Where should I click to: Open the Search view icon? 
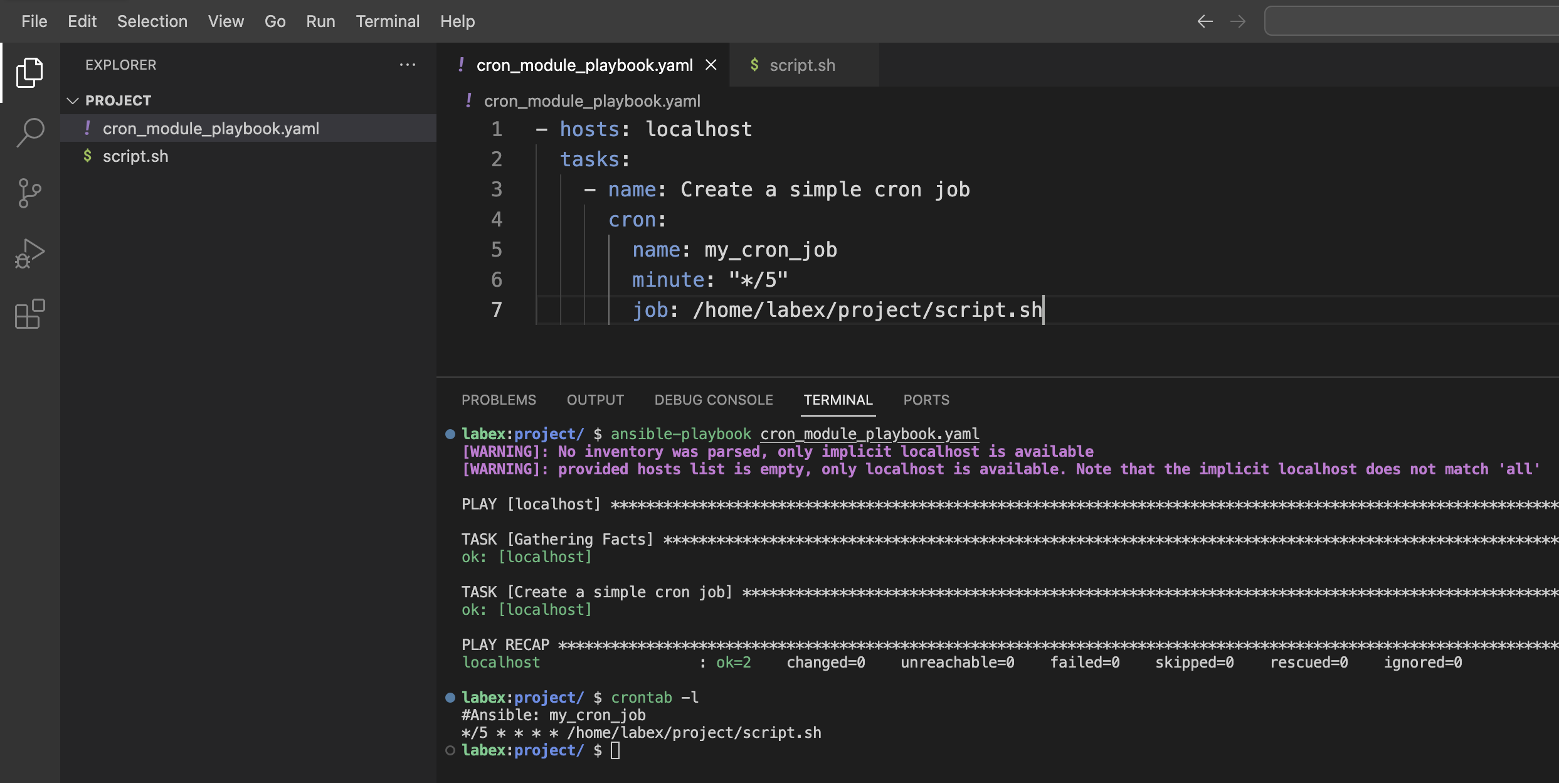pyautogui.click(x=29, y=132)
